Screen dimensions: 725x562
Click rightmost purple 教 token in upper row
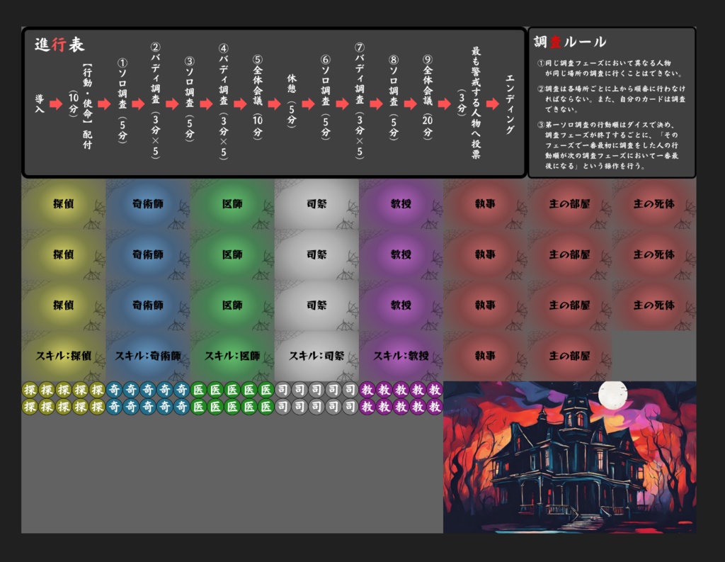(x=435, y=390)
